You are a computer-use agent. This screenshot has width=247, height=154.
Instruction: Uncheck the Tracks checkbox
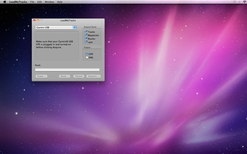click(86, 32)
